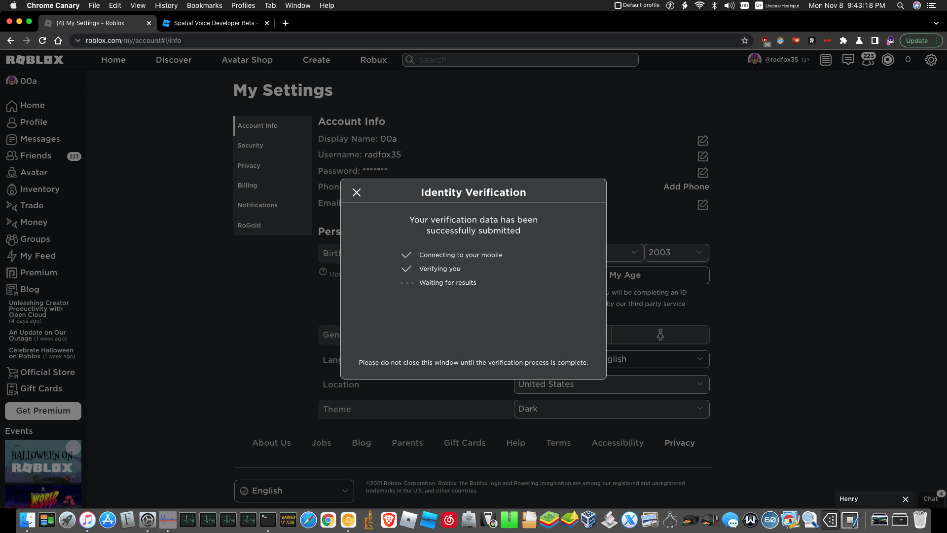The image size is (947, 533).
Task: Bookmark page with the star icon
Action: [744, 40]
